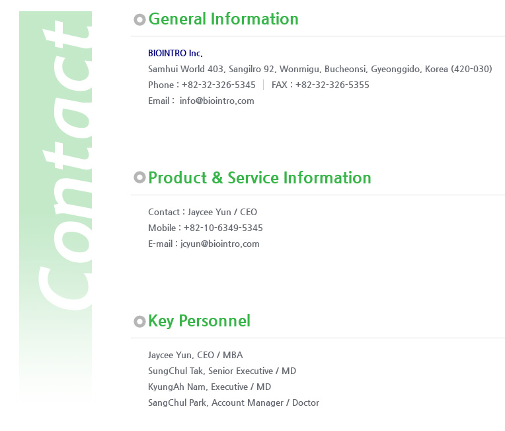The image size is (505, 431).
Task: Click the divider between Phone and FAX
Action: pyautogui.click(x=264, y=85)
